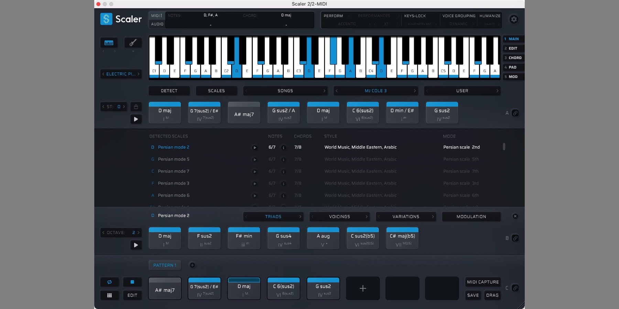Toggle the loop playback button
The width and height of the screenshot is (619, 309).
(109, 282)
